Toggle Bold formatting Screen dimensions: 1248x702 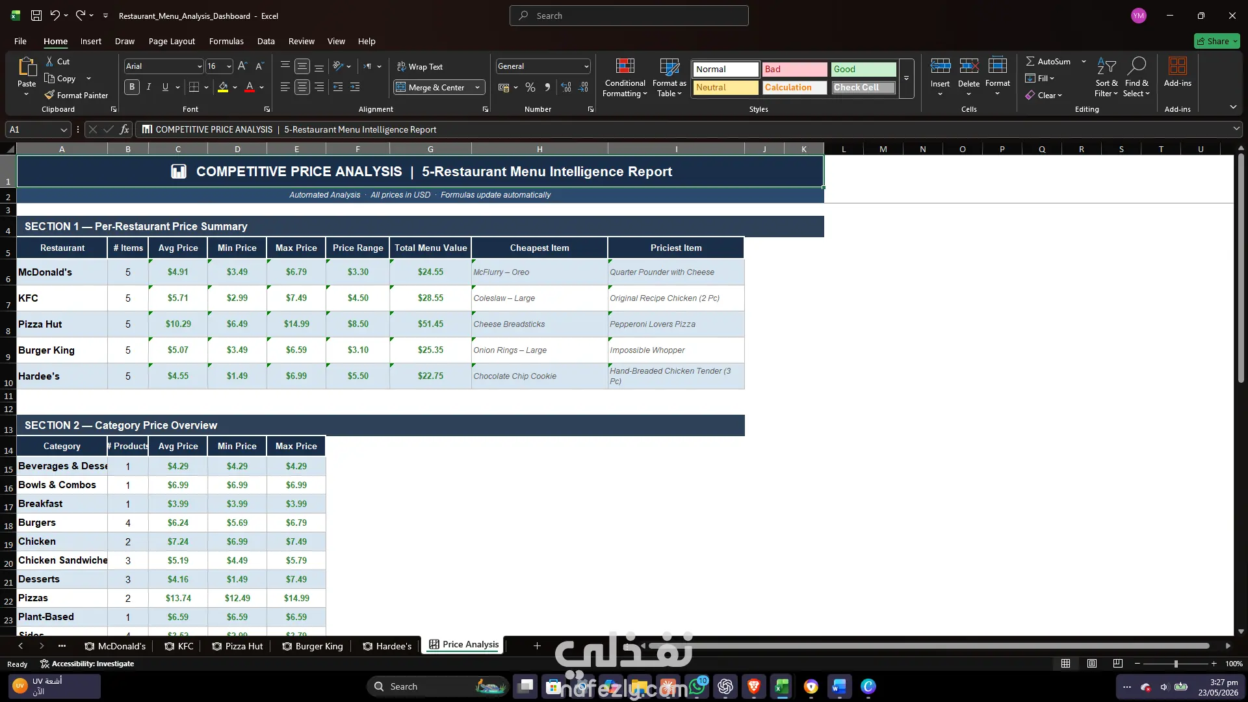click(132, 87)
